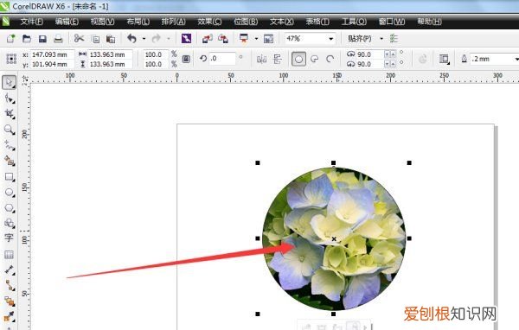The image size is (519, 330).
Task: Open the File menu
Action: [31, 22]
